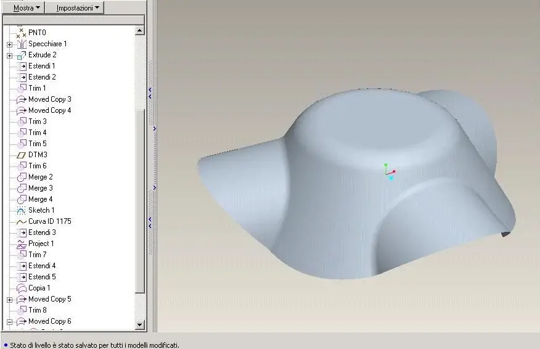Click the model tree scroll down arrow
Viewport: 540px width, 349px height.
pos(139,324)
